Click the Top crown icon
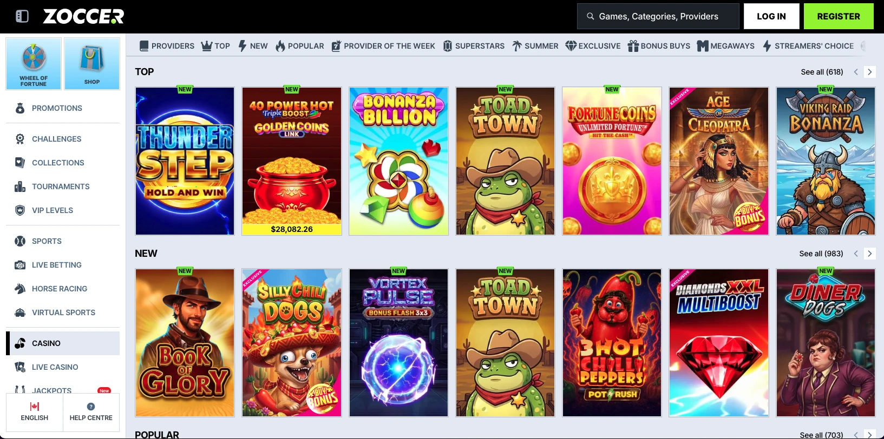The image size is (884, 439). 207,46
